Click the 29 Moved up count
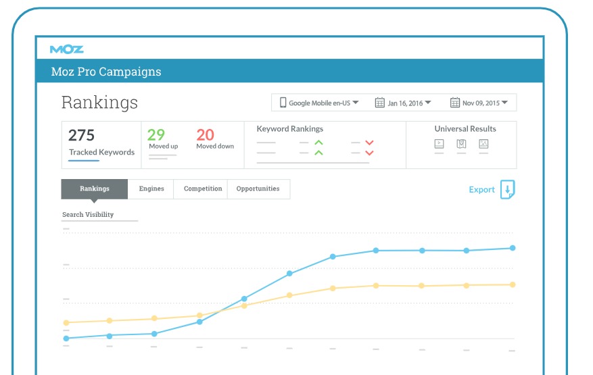Viewport: 593px width, 375px height. click(x=157, y=135)
